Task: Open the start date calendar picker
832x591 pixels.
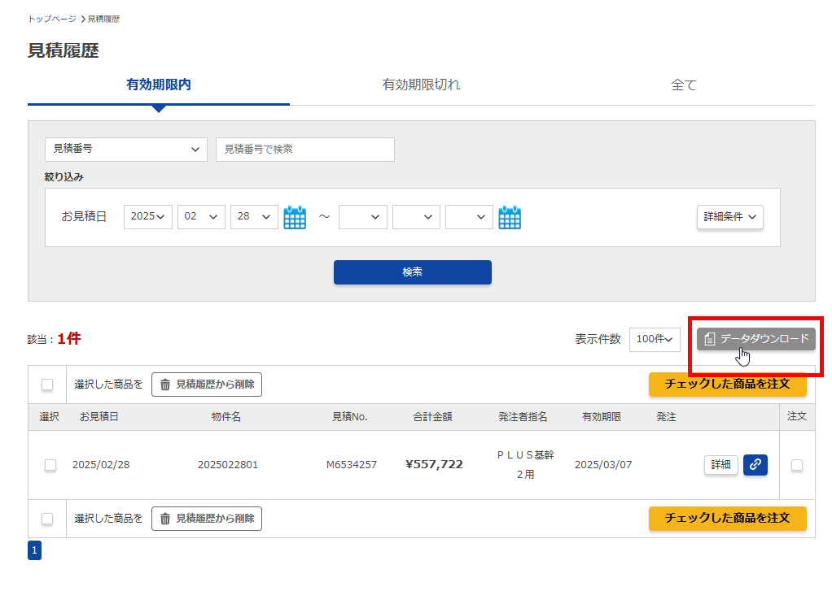Action: coord(295,217)
